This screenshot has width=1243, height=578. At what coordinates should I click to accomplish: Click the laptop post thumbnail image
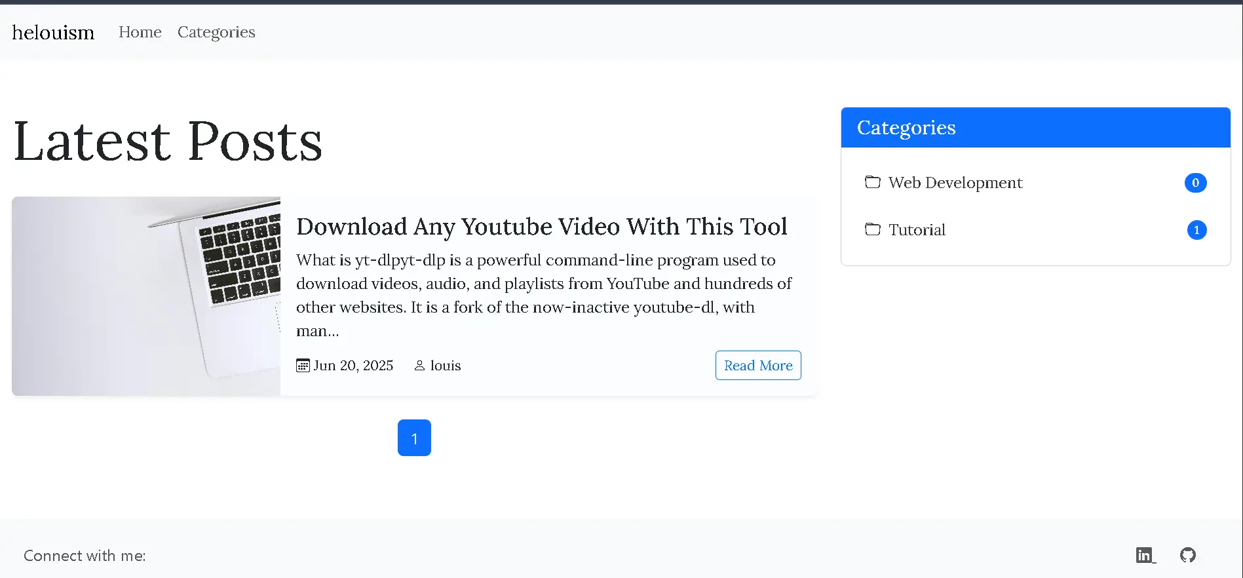pyautogui.click(x=146, y=296)
